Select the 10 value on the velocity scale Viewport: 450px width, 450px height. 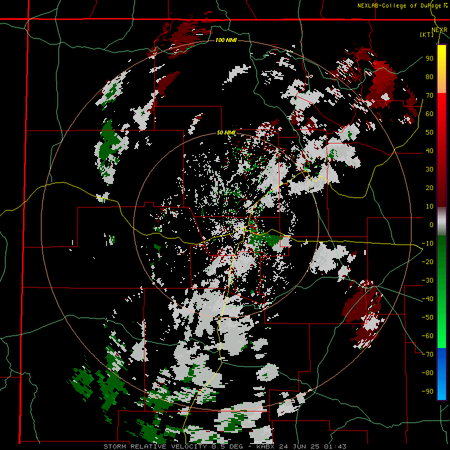(x=429, y=206)
